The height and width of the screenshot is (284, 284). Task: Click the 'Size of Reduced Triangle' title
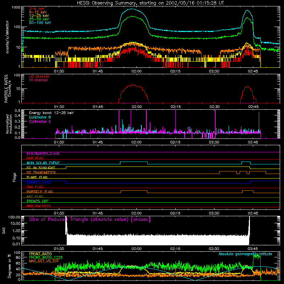point(90,219)
